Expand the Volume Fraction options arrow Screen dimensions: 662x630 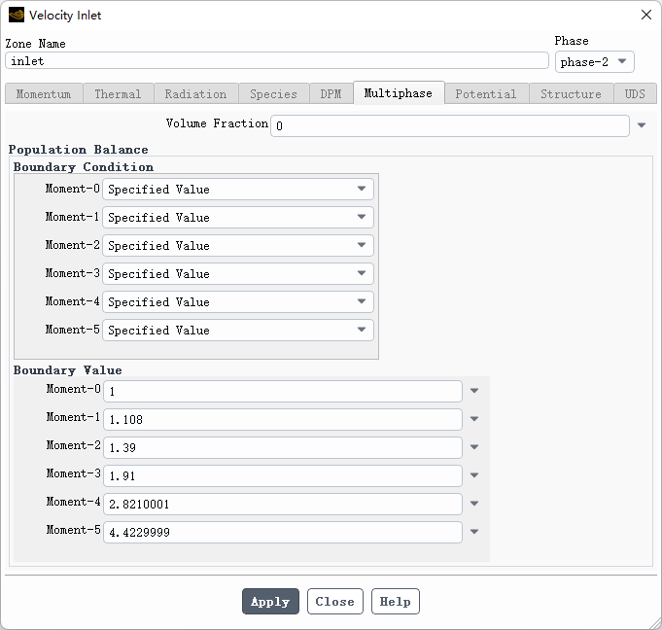(x=642, y=125)
